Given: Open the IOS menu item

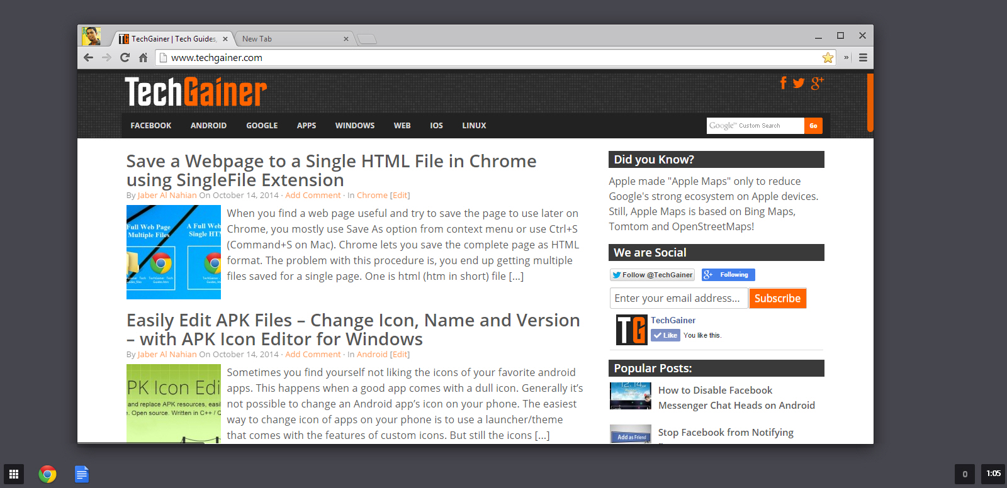Looking at the screenshot, I should (x=436, y=126).
